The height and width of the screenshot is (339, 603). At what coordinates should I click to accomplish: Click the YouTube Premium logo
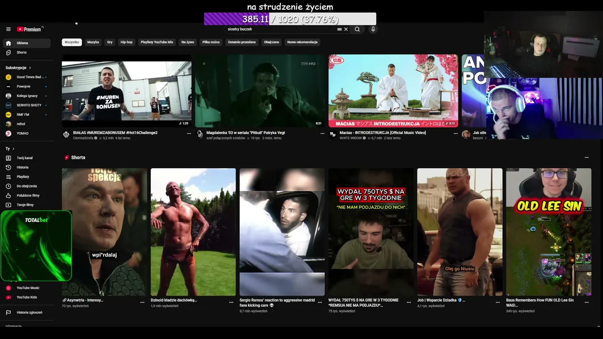pos(30,29)
